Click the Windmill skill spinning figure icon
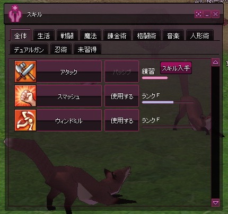The image size is (228, 214). 25,120
